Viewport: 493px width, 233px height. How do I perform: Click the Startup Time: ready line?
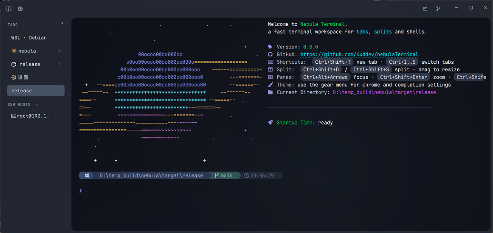point(300,123)
